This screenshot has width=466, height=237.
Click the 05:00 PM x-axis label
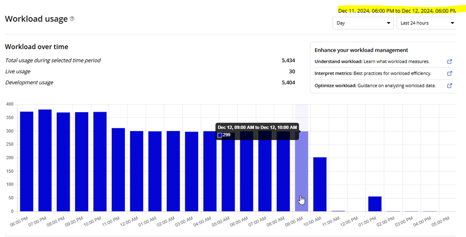441,222
